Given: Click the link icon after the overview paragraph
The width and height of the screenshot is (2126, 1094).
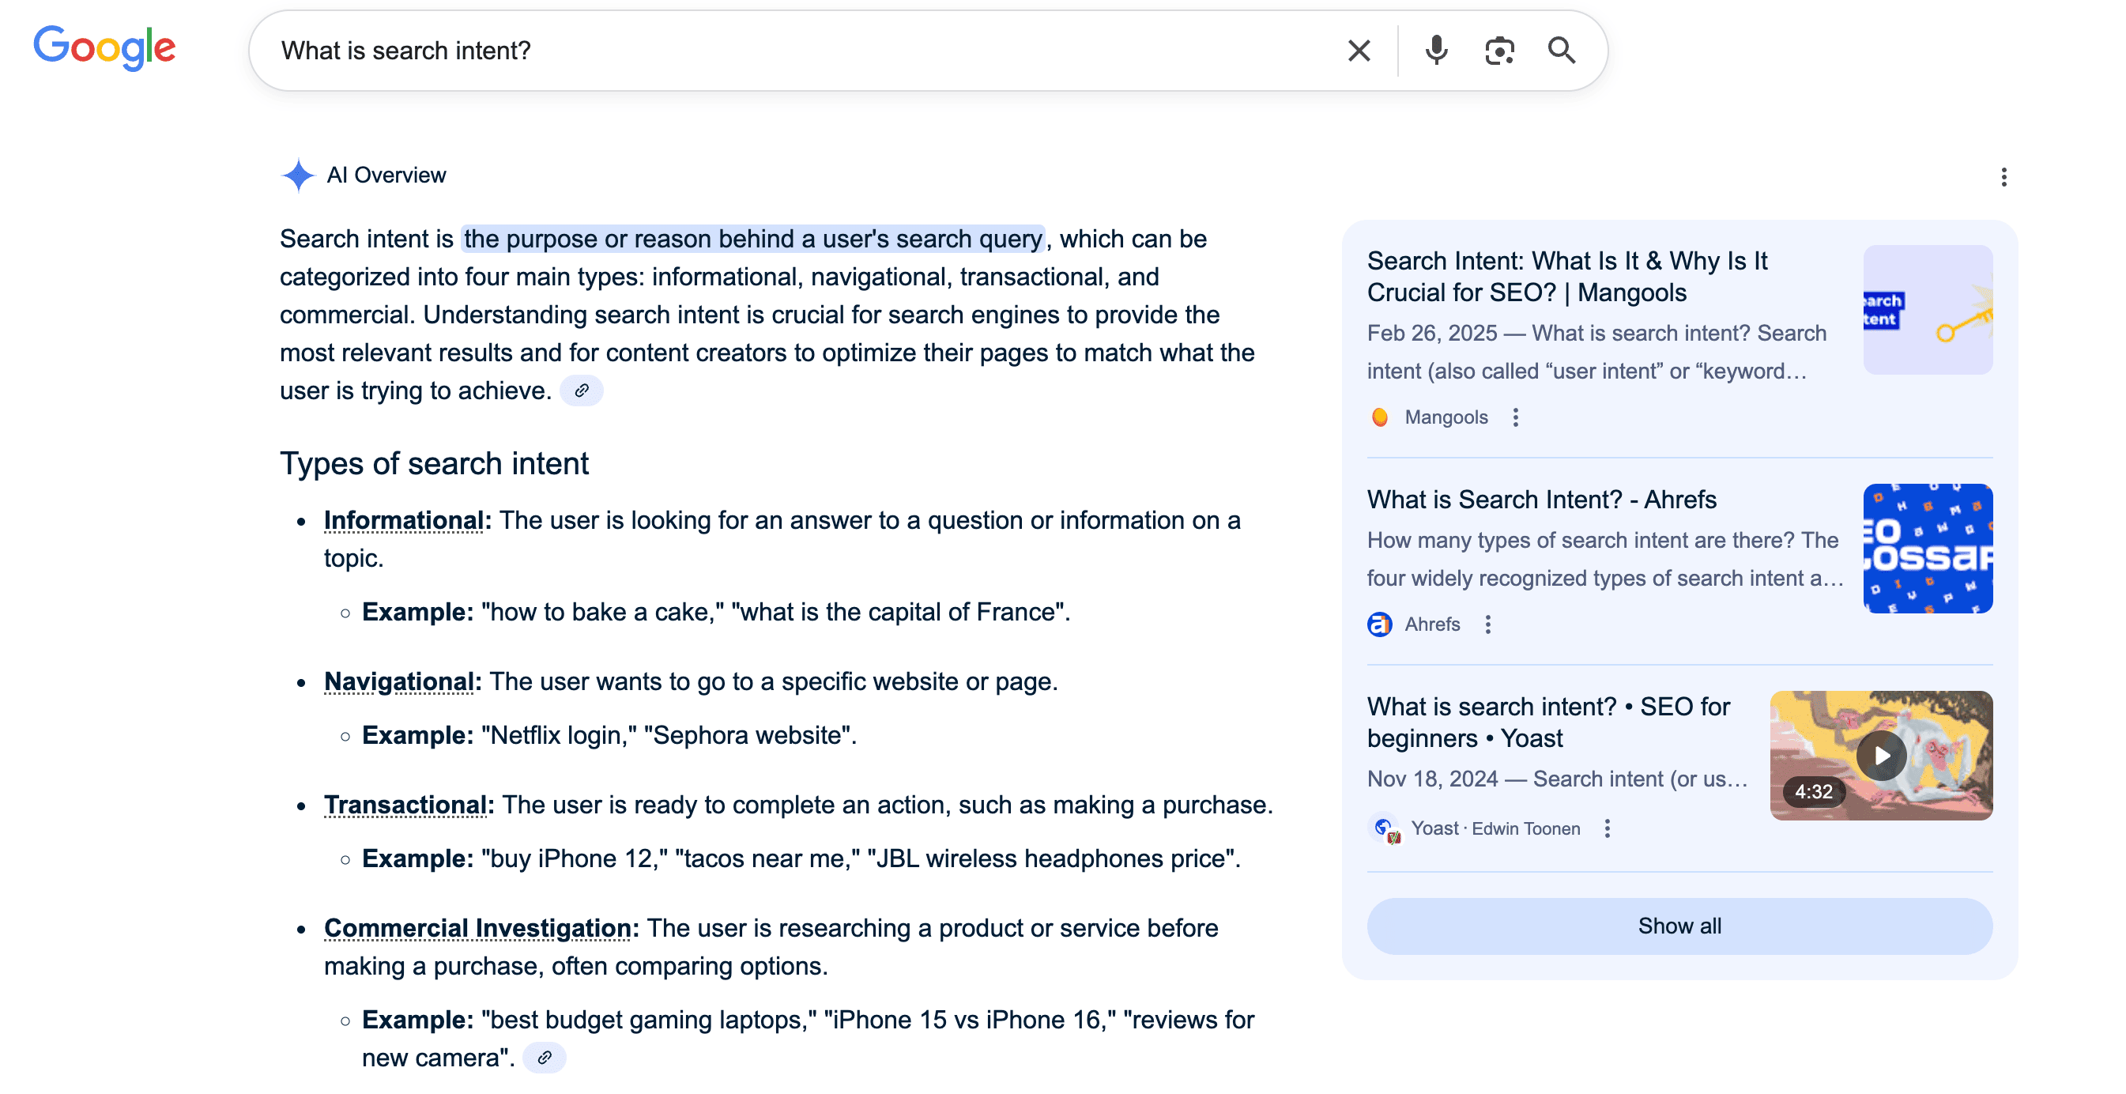Looking at the screenshot, I should 582,390.
